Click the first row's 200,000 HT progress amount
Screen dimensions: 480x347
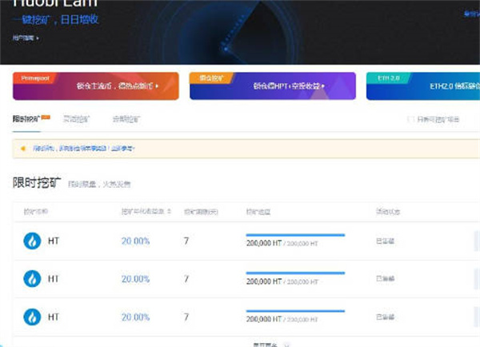264,243
